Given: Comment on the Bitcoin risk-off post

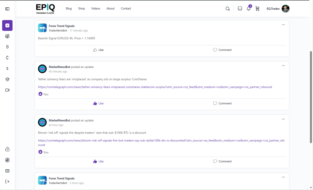Looking at the screenshot, I should tap(222, 162).
